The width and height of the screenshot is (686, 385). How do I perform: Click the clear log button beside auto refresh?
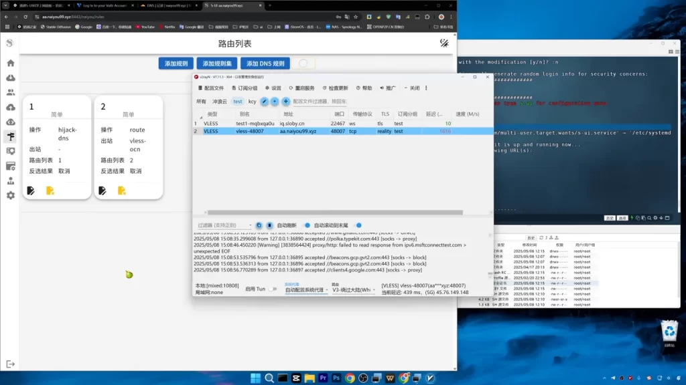click(x=269, y=225)
